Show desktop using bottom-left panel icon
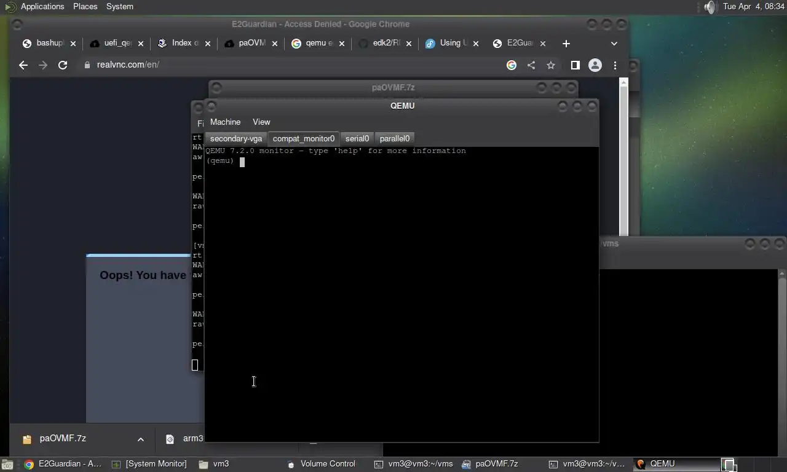The height and width of the screenshot is (472, 787). (x=7, y=465)
